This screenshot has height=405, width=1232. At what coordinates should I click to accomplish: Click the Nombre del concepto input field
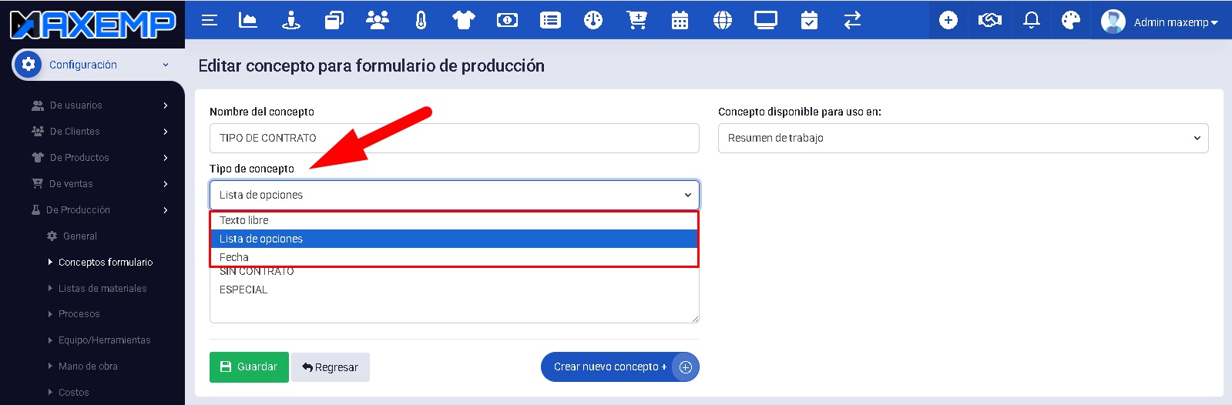click(x=455, y=138)
